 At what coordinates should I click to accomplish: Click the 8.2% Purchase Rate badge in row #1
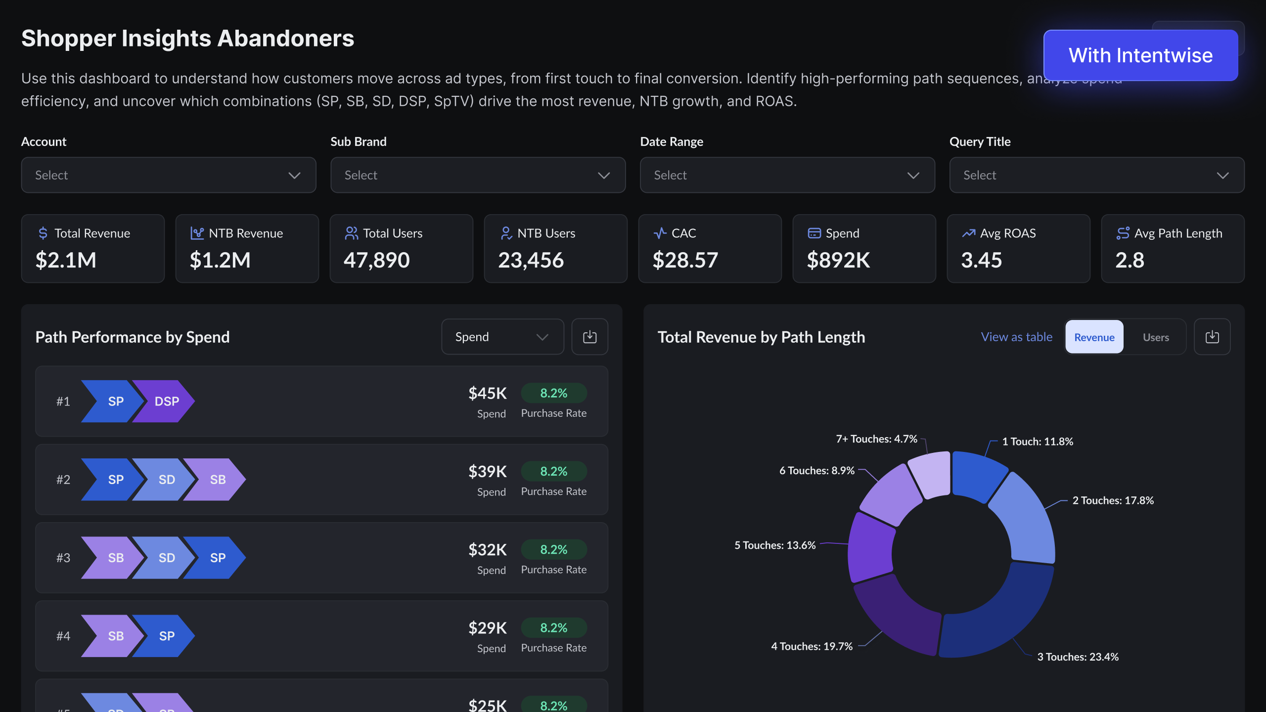pyautogui.click(x=553, y=393)
